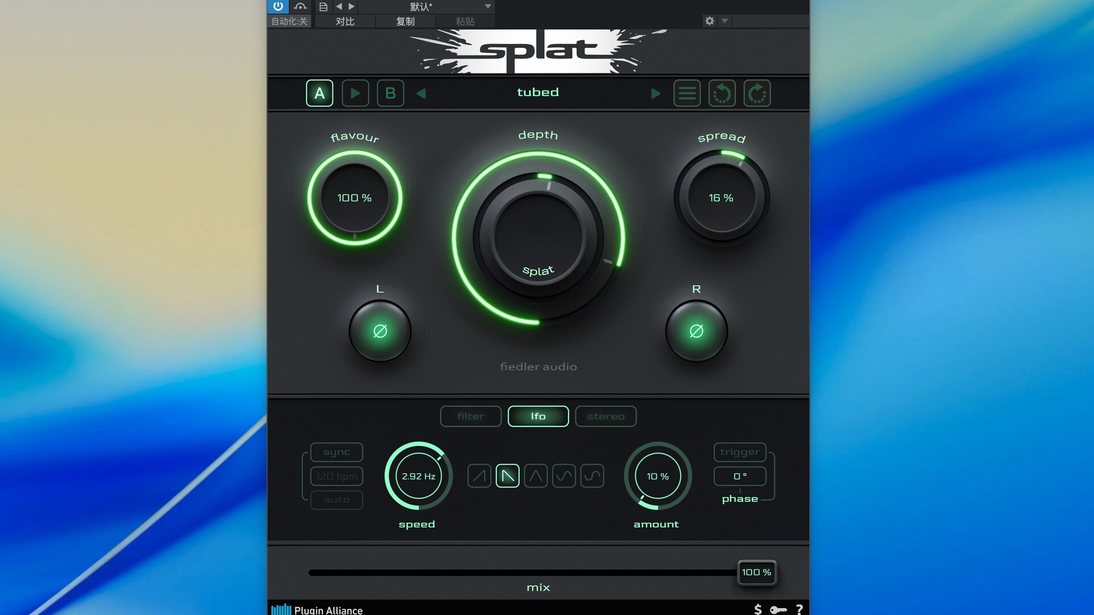Click the Plugin Alliance logo
Screen dimensions: 1094x615
[317, 610]
